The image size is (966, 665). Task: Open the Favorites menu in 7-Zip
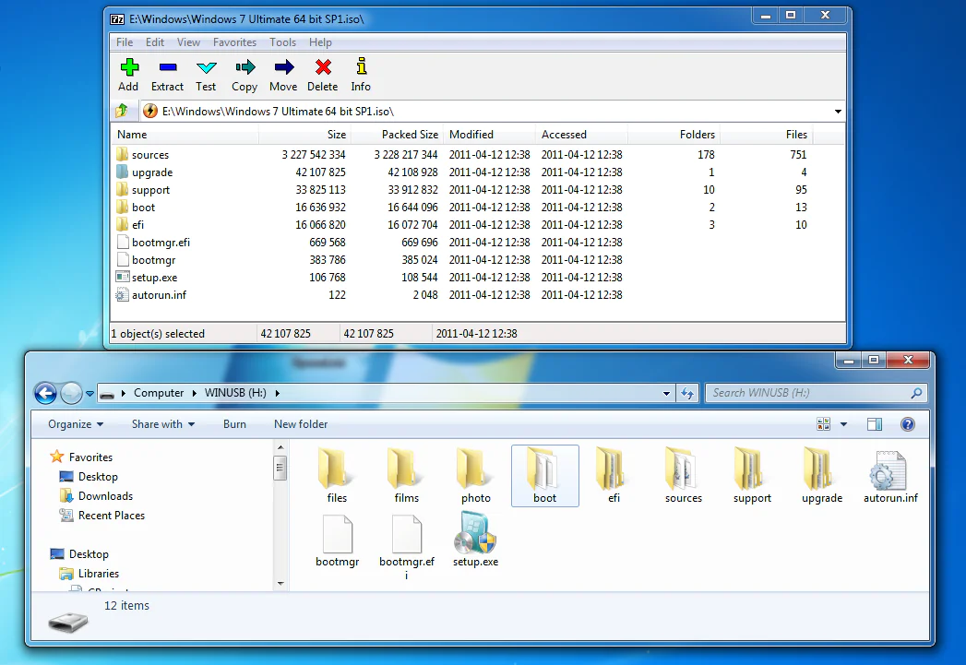click(234, 42)
